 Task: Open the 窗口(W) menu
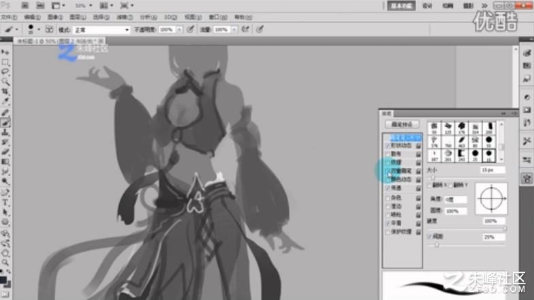(x=218, y=17)
